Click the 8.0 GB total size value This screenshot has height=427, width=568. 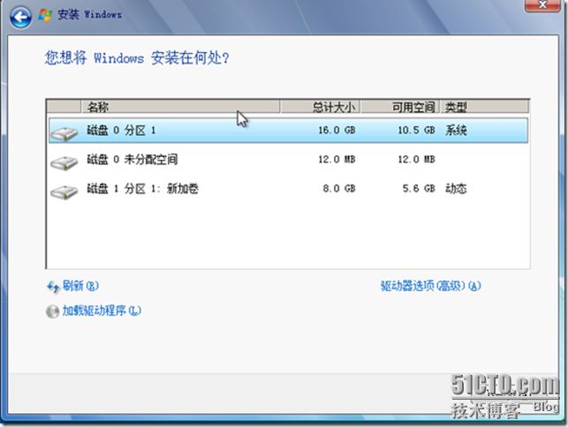tap(339, 189)
